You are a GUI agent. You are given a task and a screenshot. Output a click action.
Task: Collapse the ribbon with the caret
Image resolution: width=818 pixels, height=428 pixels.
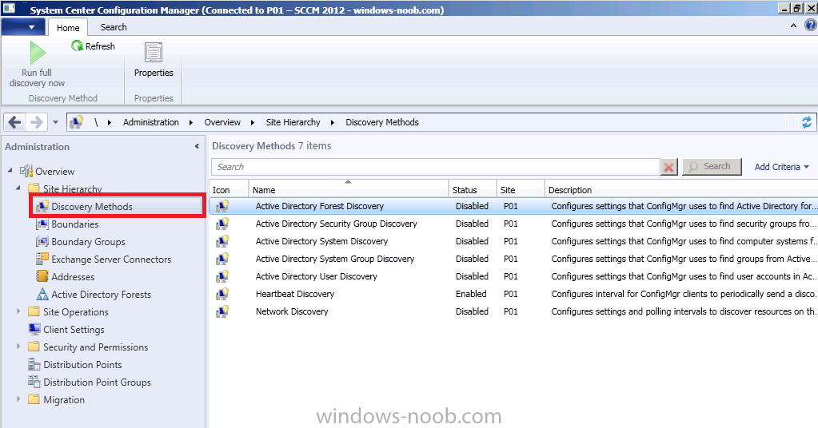pos(793,25)
